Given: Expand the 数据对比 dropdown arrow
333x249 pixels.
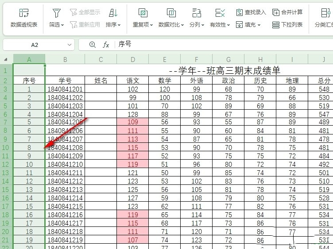Looking at the screenshot, I should (x=182, y=25).
